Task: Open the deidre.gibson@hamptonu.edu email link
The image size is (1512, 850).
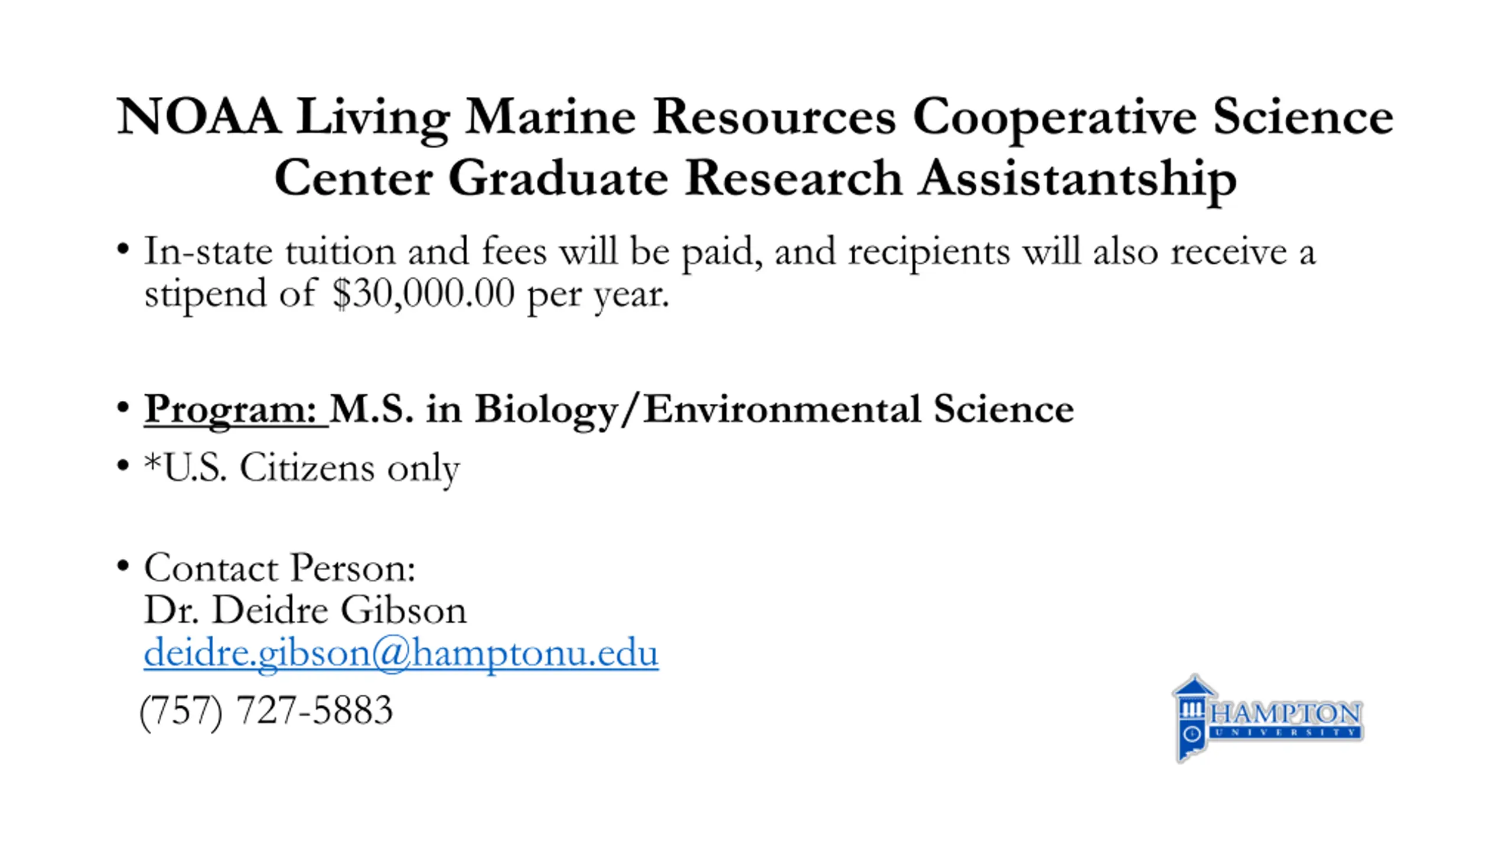Action: [x=401, y=653]
